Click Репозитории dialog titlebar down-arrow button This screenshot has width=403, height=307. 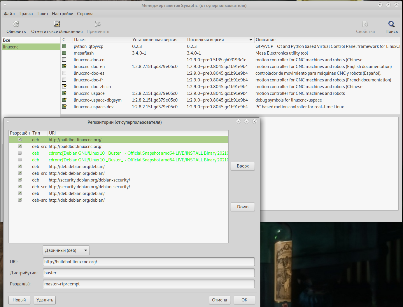tap(238, 121)
